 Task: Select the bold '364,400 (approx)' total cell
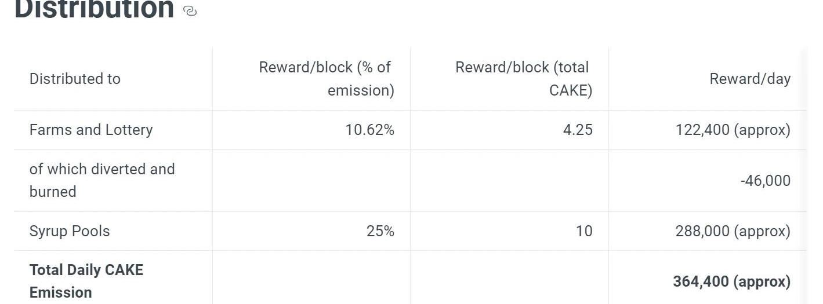point(731,281)
